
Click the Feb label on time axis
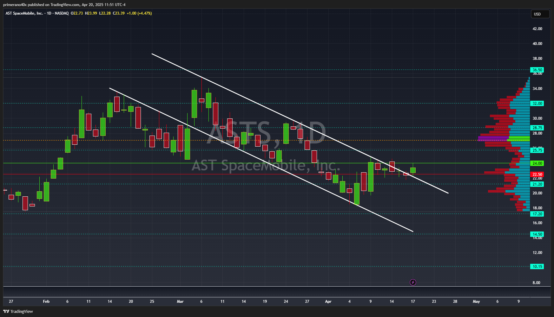pos(46,301)
